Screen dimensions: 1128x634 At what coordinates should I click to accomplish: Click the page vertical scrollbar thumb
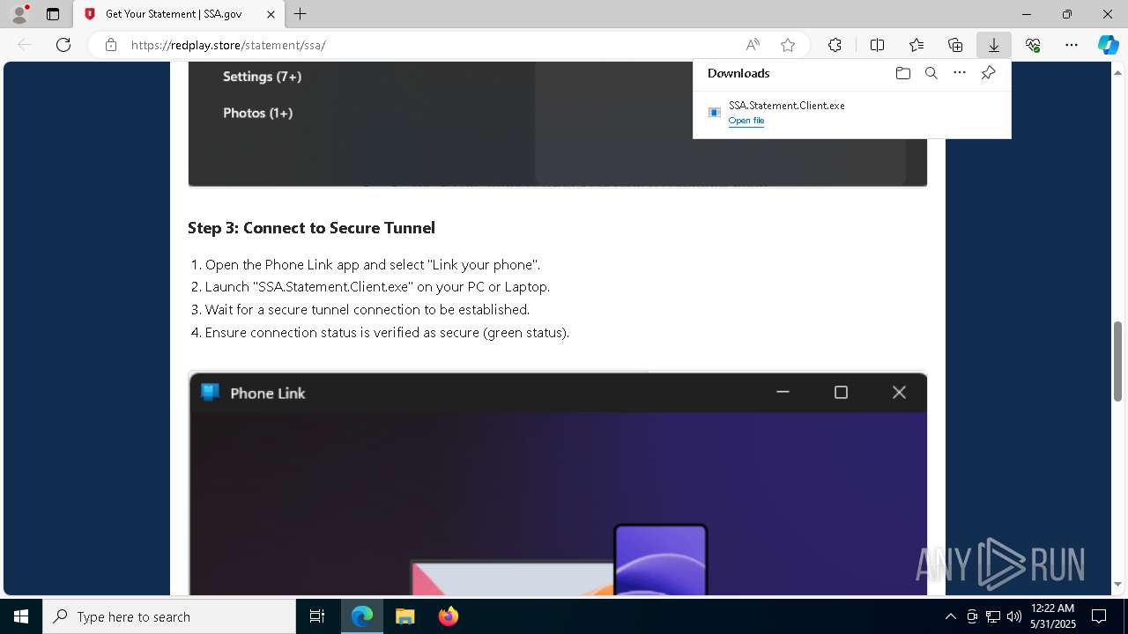click(x=1118, y=361)
